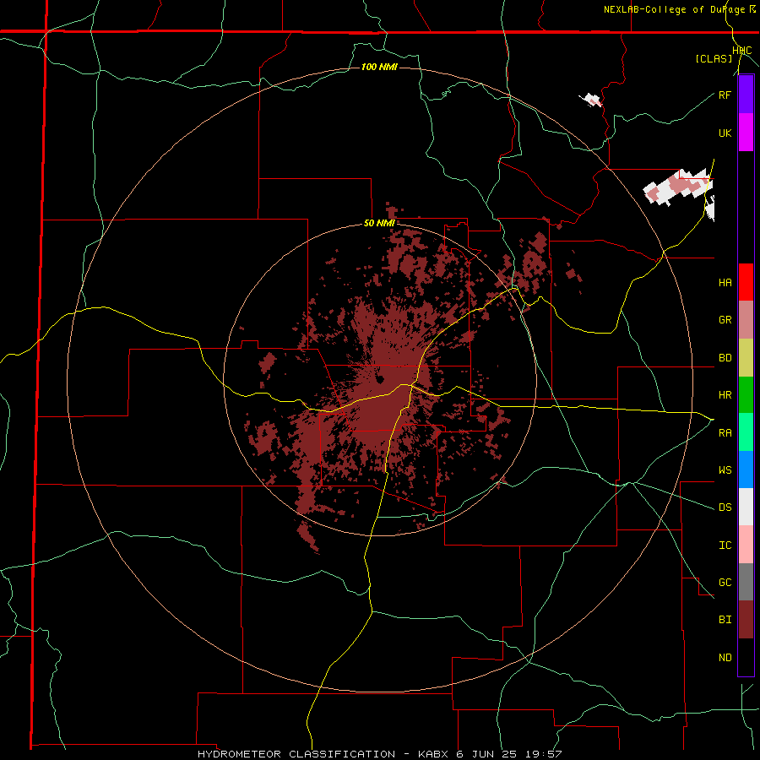Click the "HHC" product code text

(741, 51)
